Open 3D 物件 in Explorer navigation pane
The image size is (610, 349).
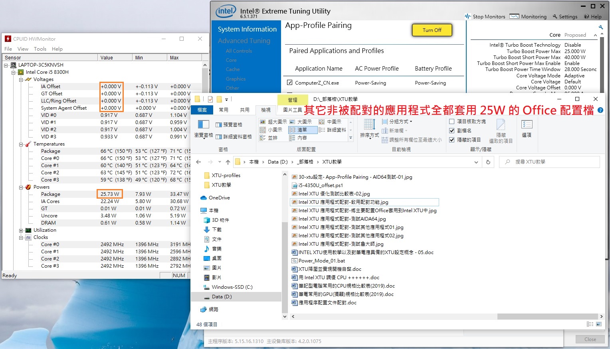click(216, 220)
